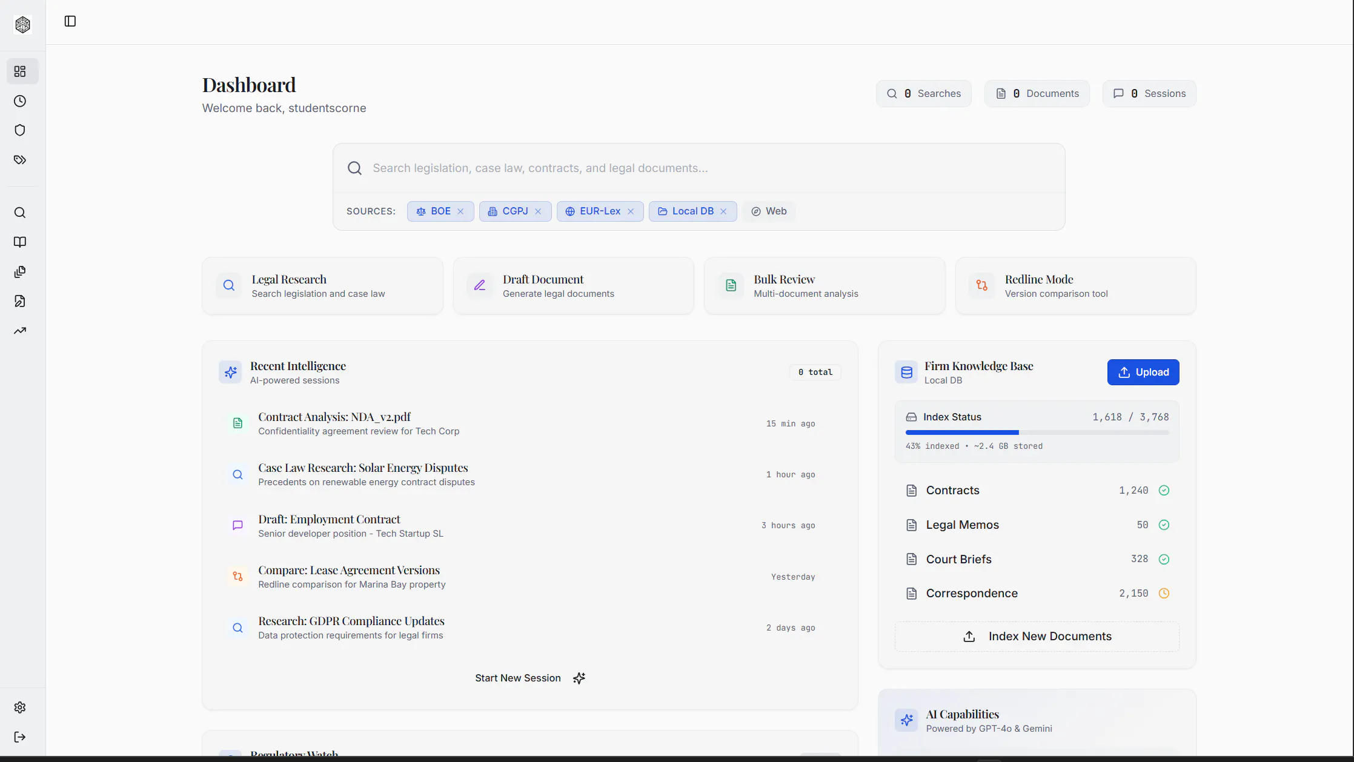Remove the CGPJ source filter
Screen dimensions: 1354x762
tap(538, 211)
